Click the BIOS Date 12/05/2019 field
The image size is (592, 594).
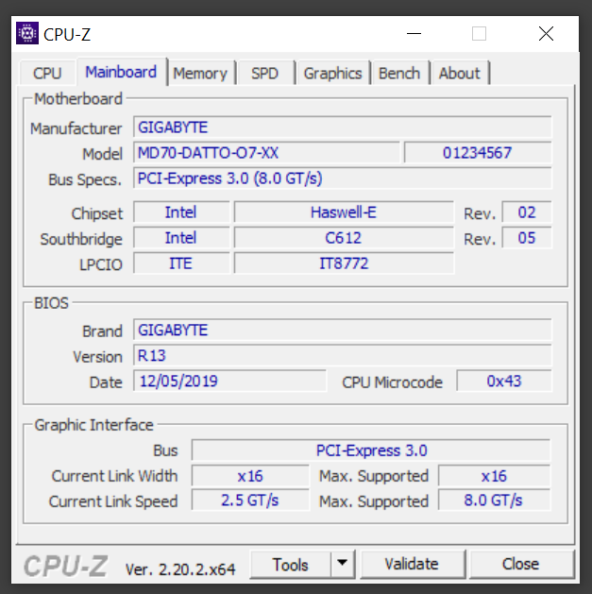pyautogui.click(x=229, y=382)
